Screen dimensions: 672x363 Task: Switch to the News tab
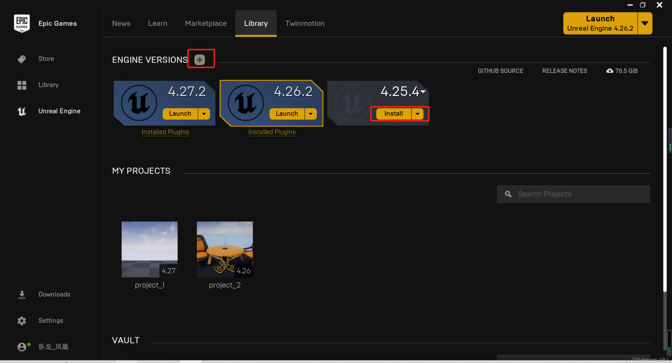tap(121, 24)
